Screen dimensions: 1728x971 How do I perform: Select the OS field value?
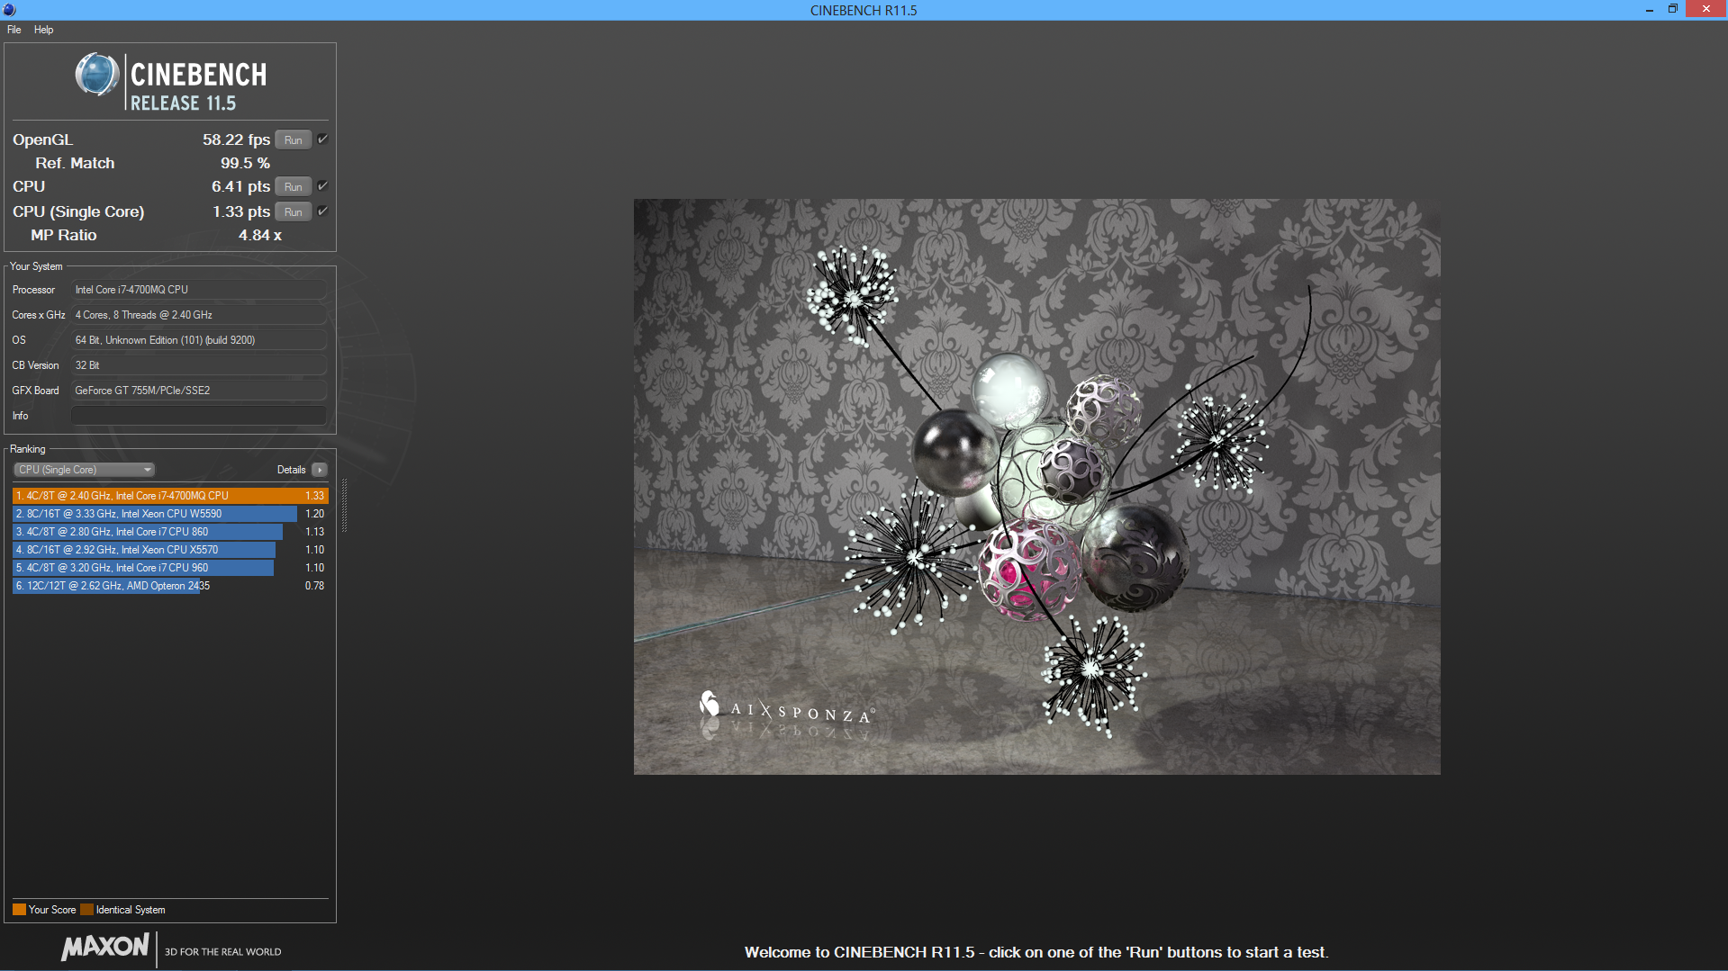click(x=199, y=340)
